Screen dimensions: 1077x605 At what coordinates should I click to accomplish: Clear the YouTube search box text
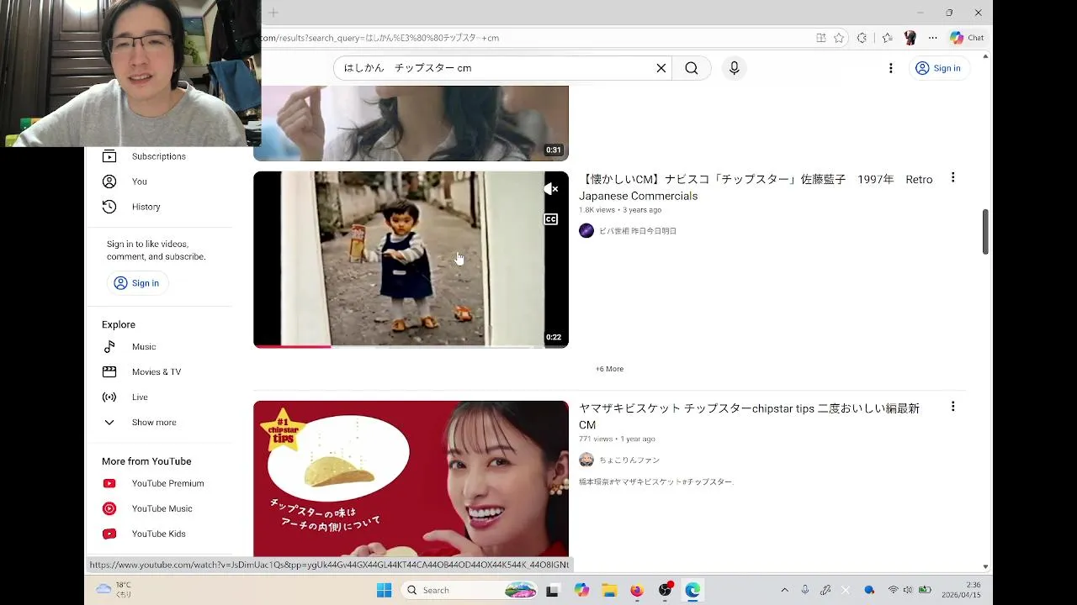coord(661,68)
